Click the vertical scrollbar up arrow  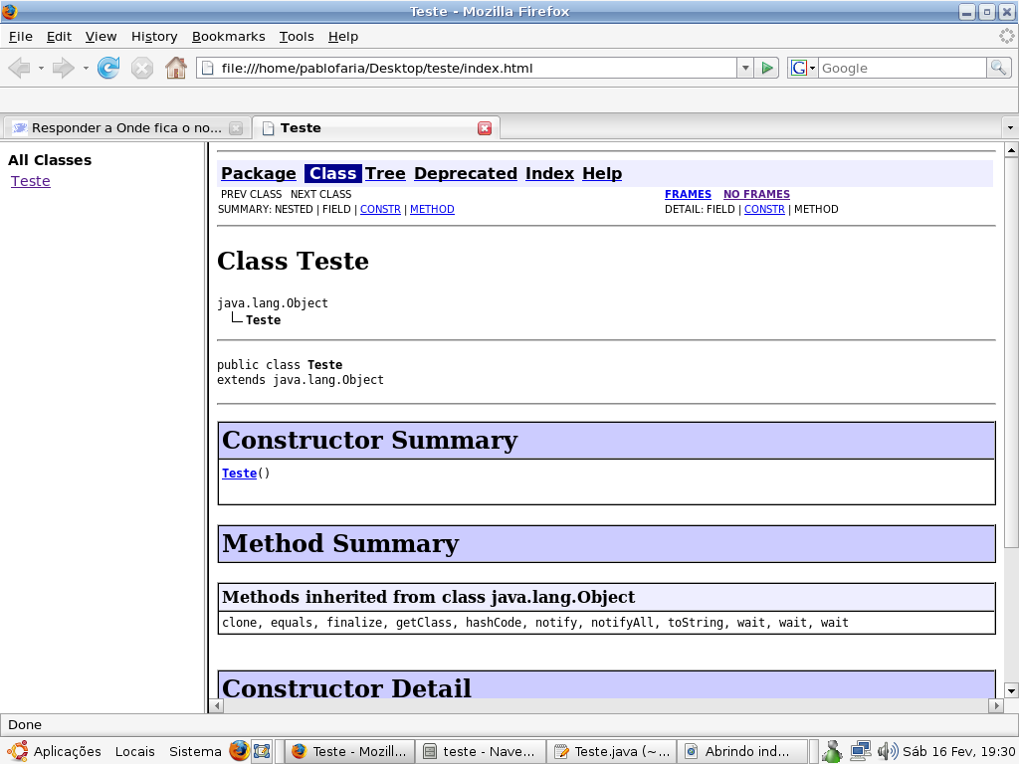[x=1011, y=151]
